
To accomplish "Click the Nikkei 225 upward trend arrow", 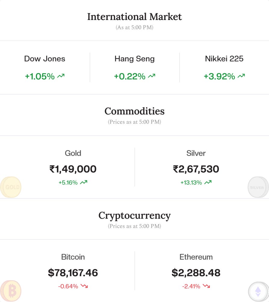I will point(241,76).
